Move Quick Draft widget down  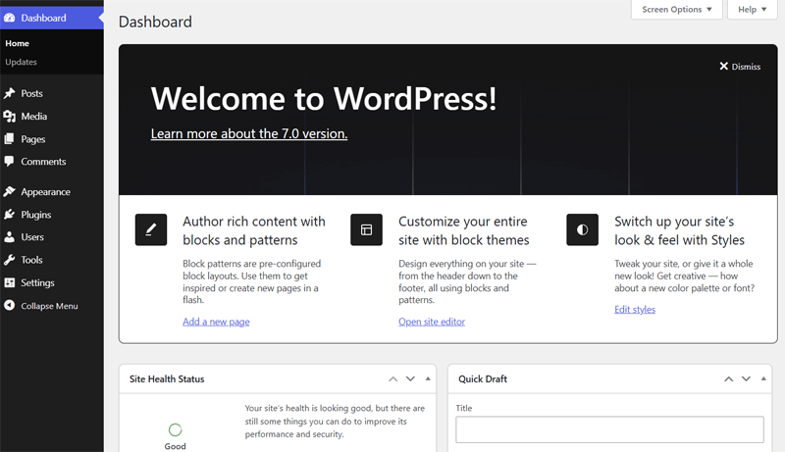[x=746, y=379]
